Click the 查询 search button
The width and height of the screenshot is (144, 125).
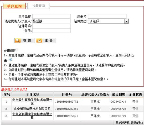[x=24, y=40]
